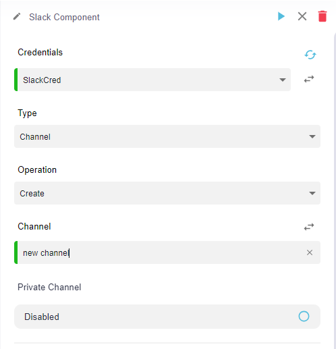Expand the Type dropdown showing Channel
The height and width of the screenshot is (349, 336).
(x=167, y=136)
